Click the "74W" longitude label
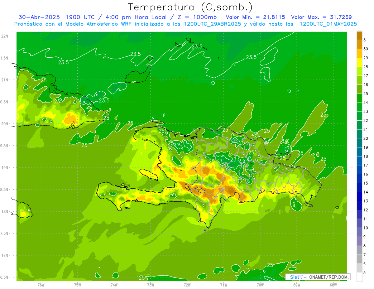The height and width of the screenshot is (289, 374). pyautogui.click(x=114, y=285)
